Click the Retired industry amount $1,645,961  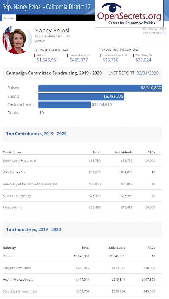pyautogui.click(x=47, y=60)
